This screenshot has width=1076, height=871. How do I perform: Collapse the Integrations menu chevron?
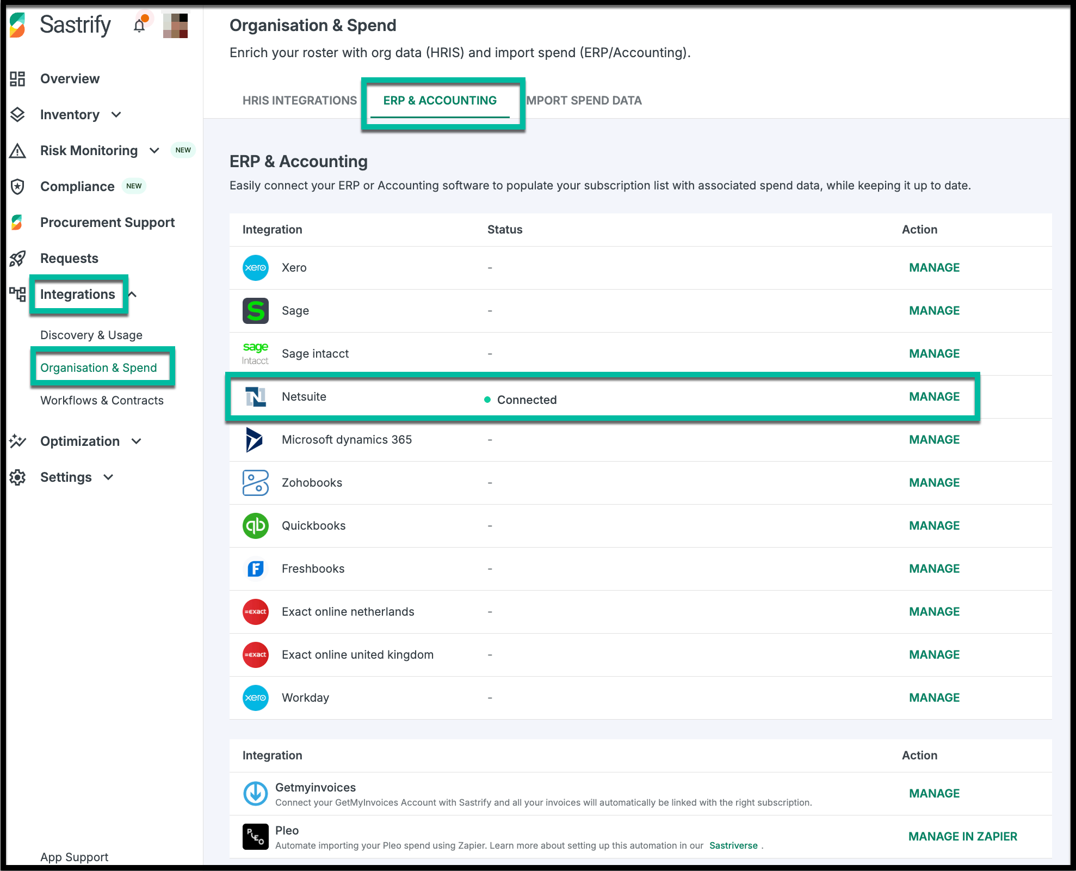coord(132,295)
